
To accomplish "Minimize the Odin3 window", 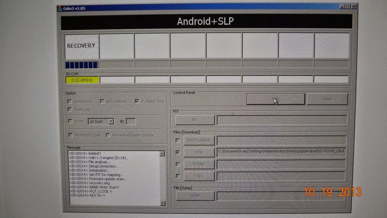I will pos(342,7).
